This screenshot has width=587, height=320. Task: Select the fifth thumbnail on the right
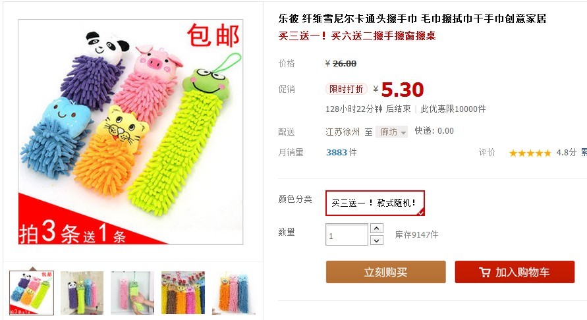(234, 293)
